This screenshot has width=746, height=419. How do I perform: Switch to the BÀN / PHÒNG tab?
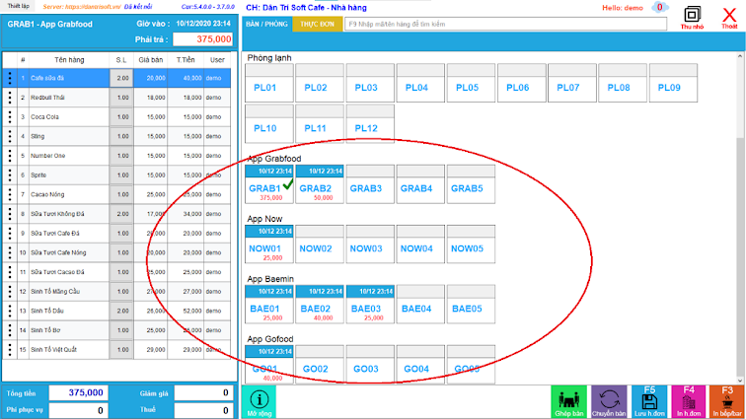pos(266,24)
